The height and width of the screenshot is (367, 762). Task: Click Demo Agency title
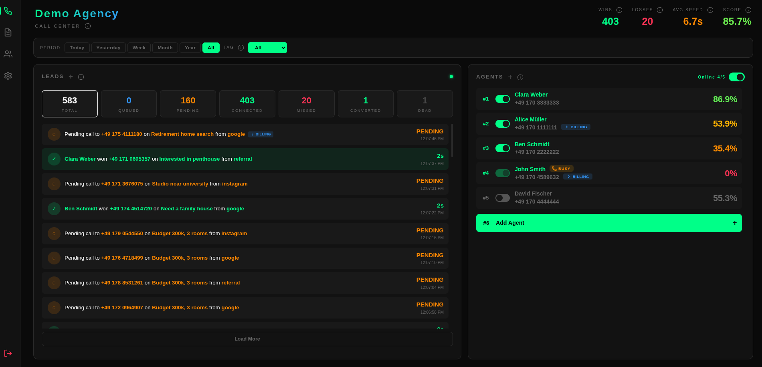point(77,14)
